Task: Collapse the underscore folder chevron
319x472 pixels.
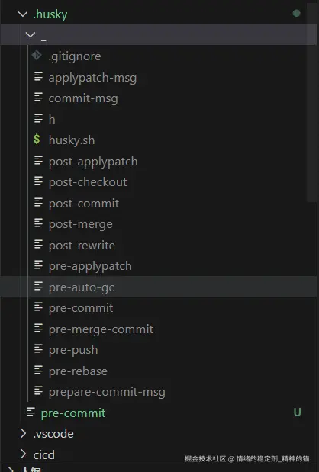Action: (31, 34)
